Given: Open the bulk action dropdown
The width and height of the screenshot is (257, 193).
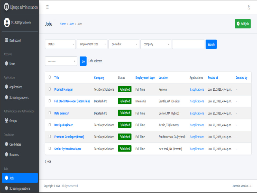Looking at the screenshot, I should click(x=61, y=61).
